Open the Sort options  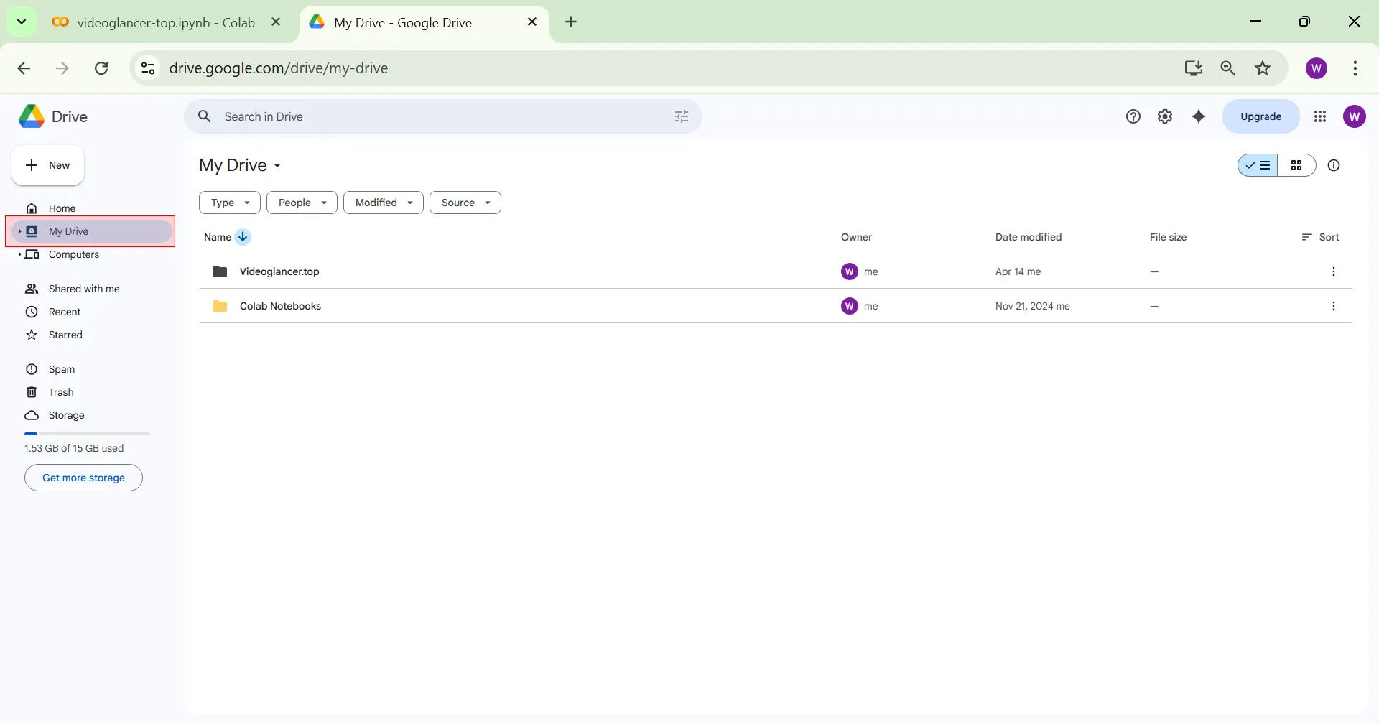[1320, 237]
